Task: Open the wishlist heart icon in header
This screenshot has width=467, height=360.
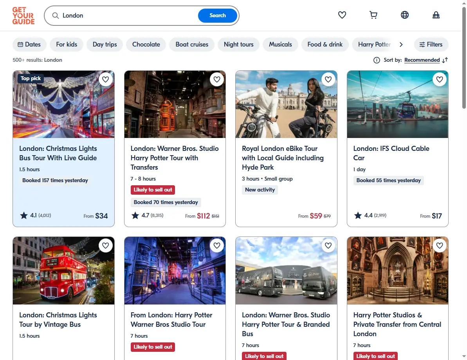Action: 342,15
